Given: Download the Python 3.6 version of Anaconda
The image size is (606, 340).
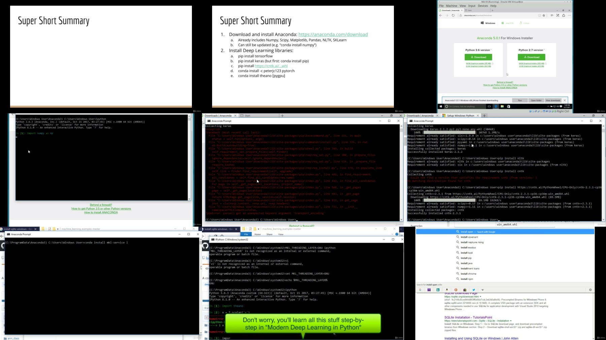Looking at the screenshot, I should 478,57.
